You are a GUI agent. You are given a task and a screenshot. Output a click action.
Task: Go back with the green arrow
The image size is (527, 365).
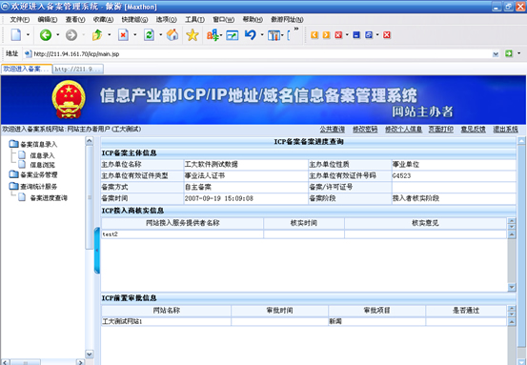coord(46,35)
